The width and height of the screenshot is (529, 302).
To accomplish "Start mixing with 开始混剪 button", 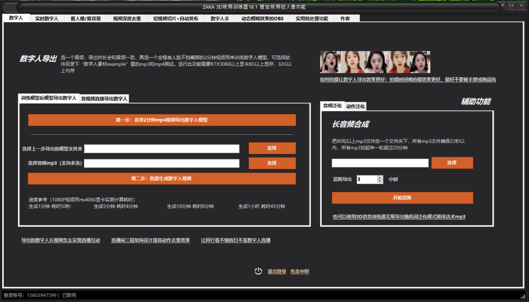I will (402, 198).
